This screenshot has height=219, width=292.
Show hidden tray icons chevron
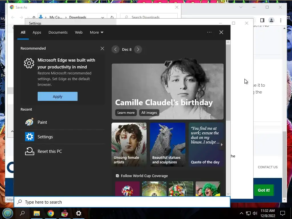point(241,213)
